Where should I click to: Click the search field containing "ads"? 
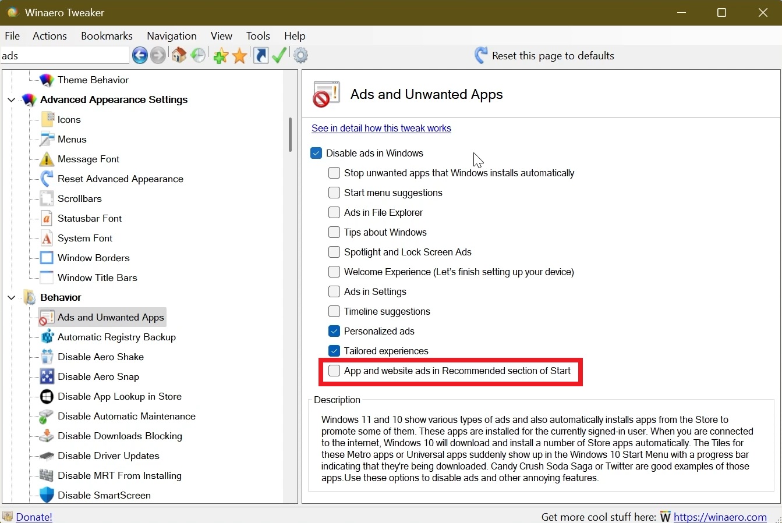pyautogui.click(x=64, y=55)
